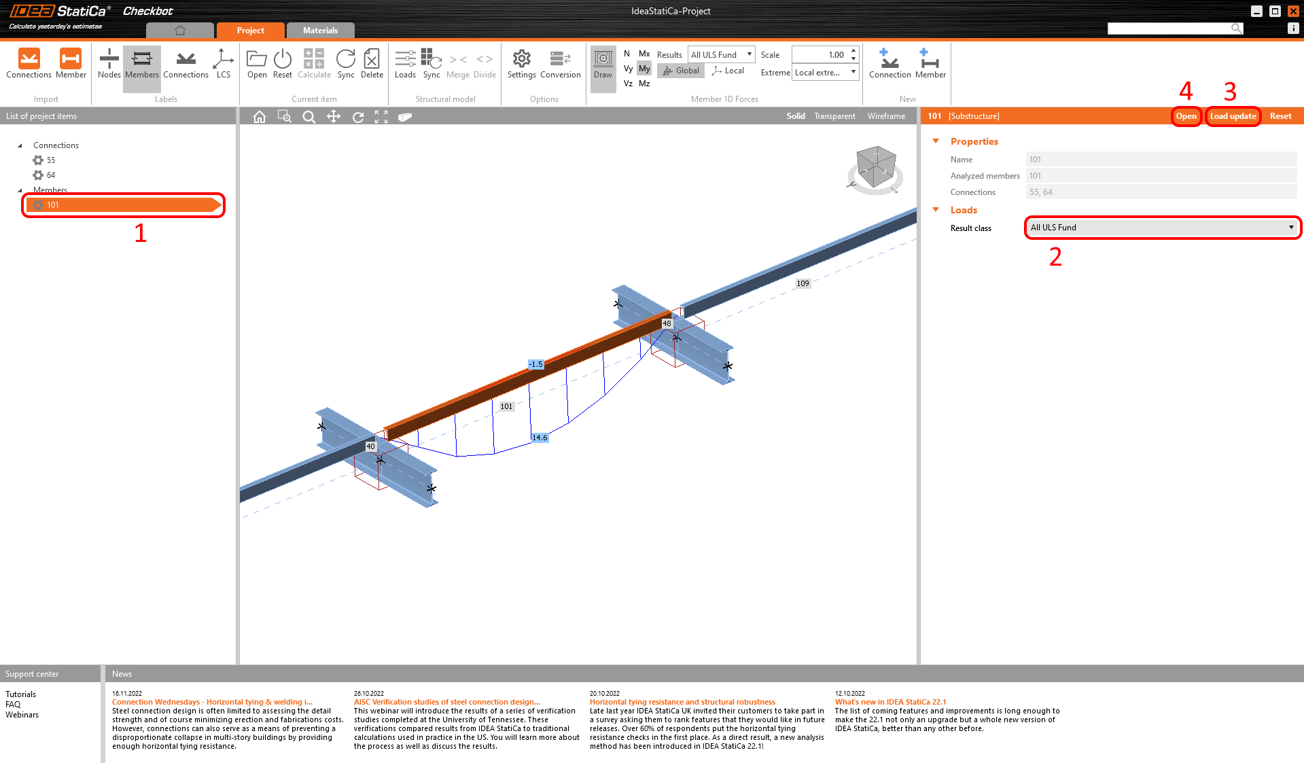Switch to Wireframe view mode
The image size is (1304, 763).
[x=886, y=116]
